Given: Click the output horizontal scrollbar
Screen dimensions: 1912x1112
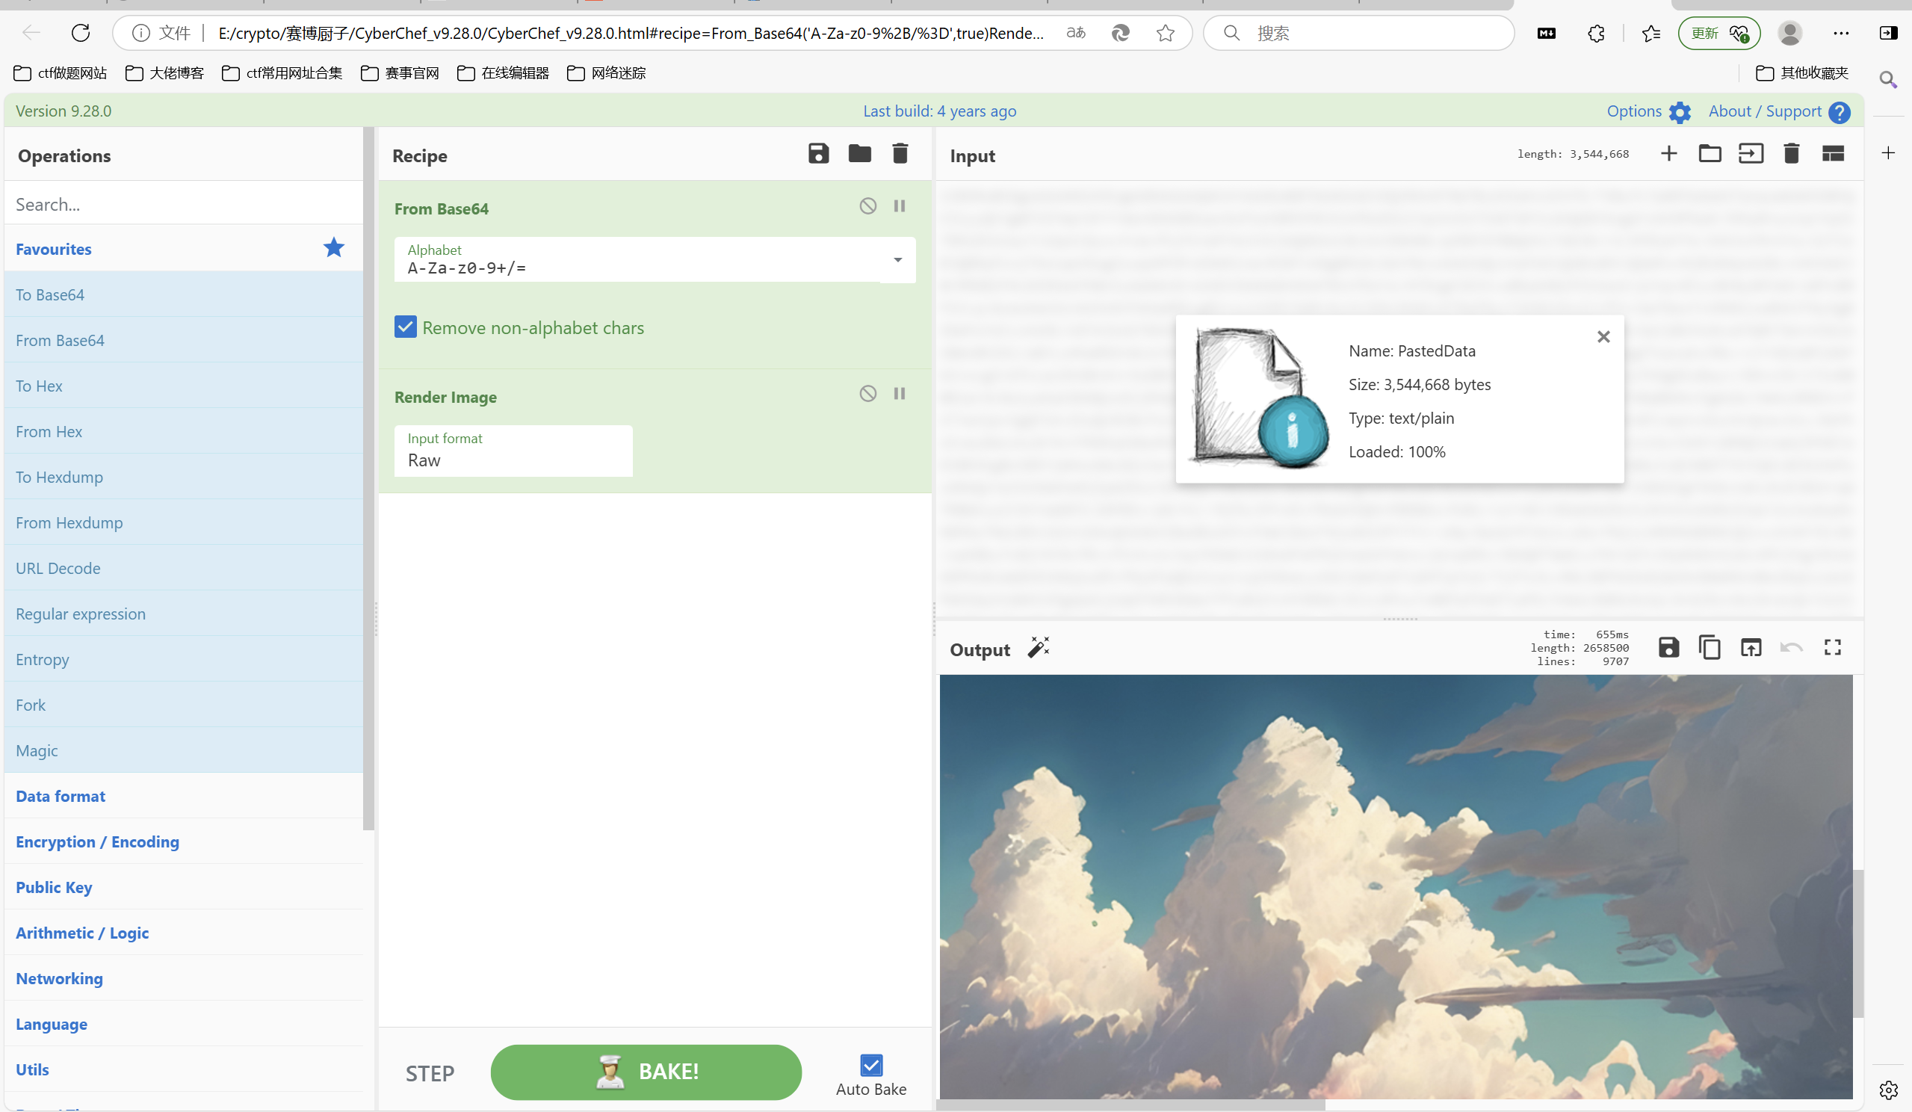Looking at the screenshot, I should click(1130, 1105).
